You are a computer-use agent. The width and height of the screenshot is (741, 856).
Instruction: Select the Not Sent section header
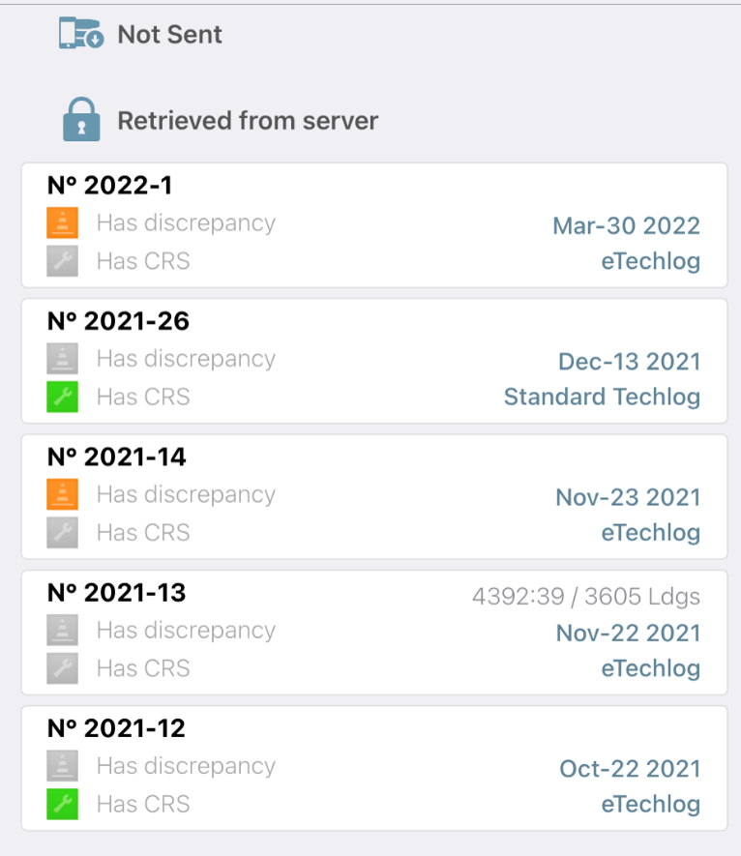click(x=170, y=35)
